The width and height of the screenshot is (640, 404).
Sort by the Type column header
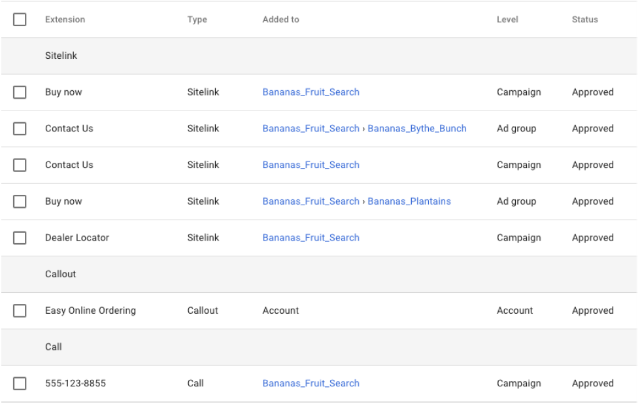[x=197, y=19]
